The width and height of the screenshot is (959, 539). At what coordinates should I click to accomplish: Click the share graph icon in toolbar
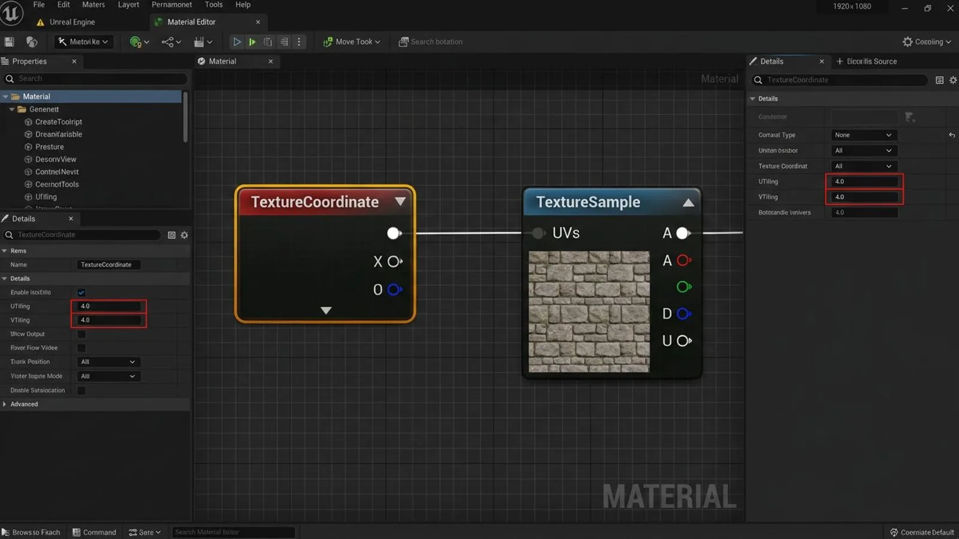coord(171,42)
